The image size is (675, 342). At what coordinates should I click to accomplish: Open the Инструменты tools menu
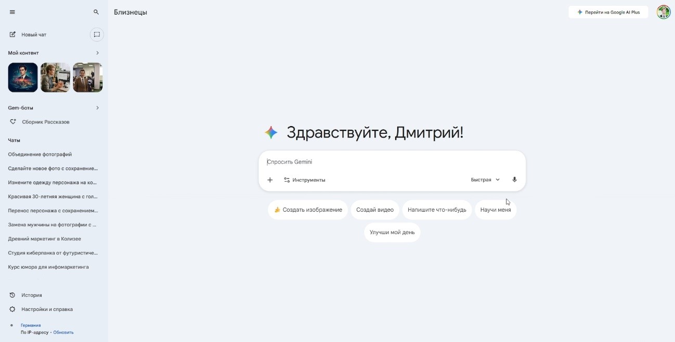pos(305,180)
